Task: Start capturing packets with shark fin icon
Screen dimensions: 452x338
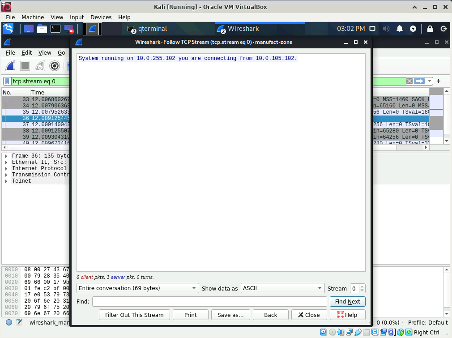Action: pyautogui.click(x=10, y=66)
